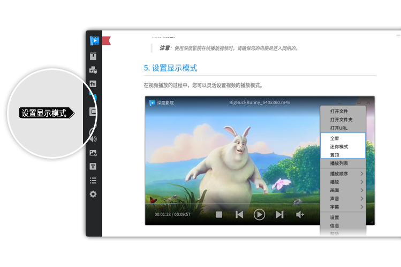Expand the 声音 submenu

tap(343, 199)
